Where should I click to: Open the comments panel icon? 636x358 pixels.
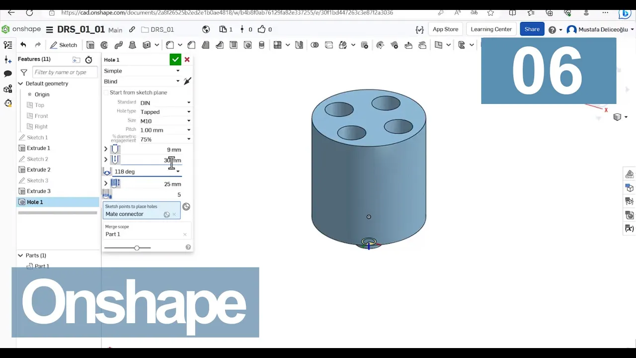[x=7, y=74]
